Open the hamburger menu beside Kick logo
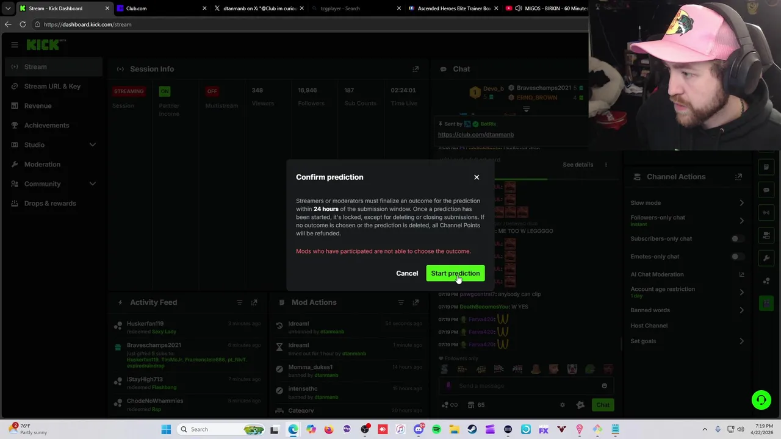The width and height of the screenshot is (781, 439). click(x=14, y=45)
